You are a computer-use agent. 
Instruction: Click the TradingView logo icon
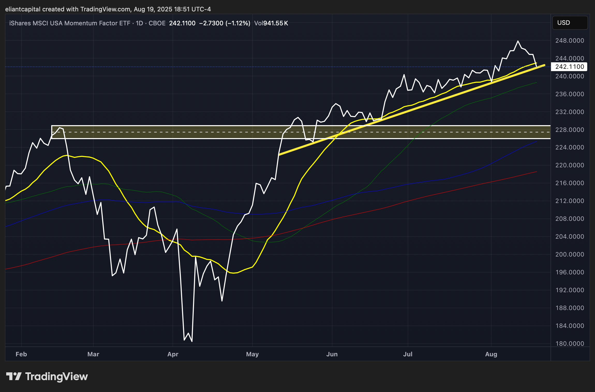[13, 376]
